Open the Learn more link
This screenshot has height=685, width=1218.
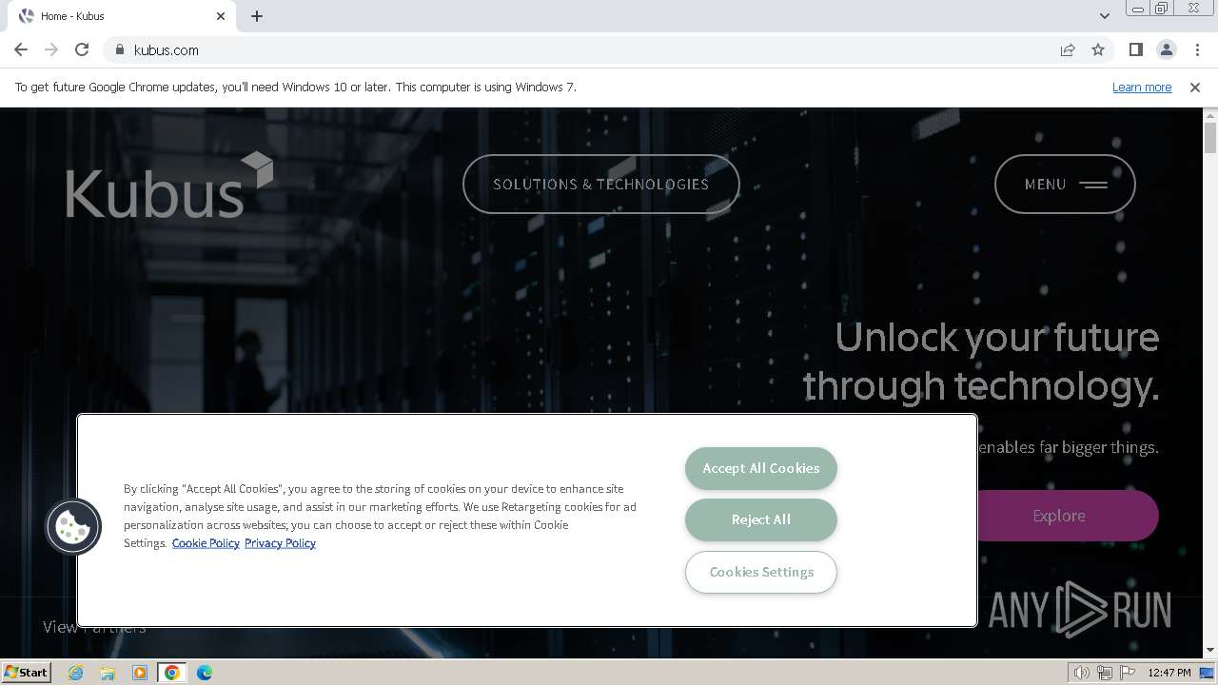tap(1142, 87)
